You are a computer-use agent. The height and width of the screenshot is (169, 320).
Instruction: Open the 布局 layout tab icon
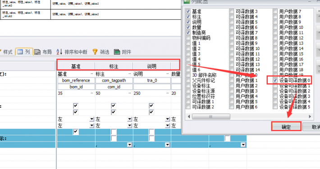37,52
